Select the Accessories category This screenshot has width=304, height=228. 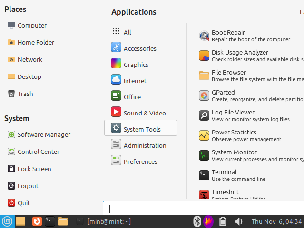coord(140,48)
